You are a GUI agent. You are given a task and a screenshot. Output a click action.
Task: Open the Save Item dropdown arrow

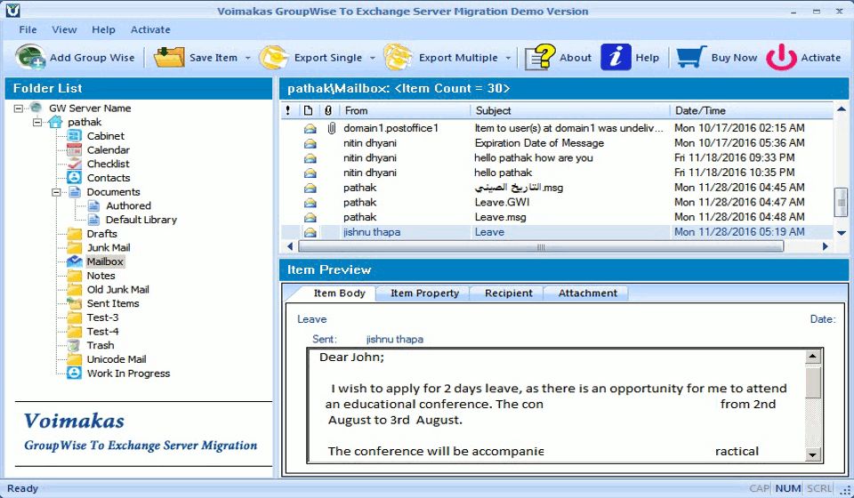pos(247,58)
